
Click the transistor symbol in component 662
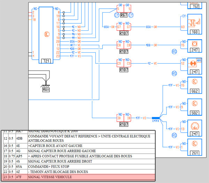[x=194, y=82]
